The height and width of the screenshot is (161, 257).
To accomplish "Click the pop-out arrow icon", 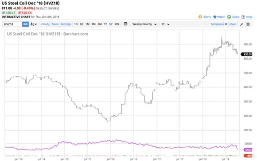I will click(x=241, y=24).
